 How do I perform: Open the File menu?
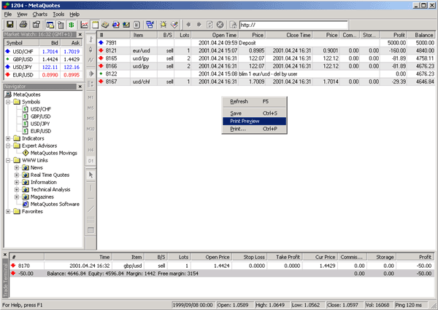pyautogui.click(x=8, y=15)
